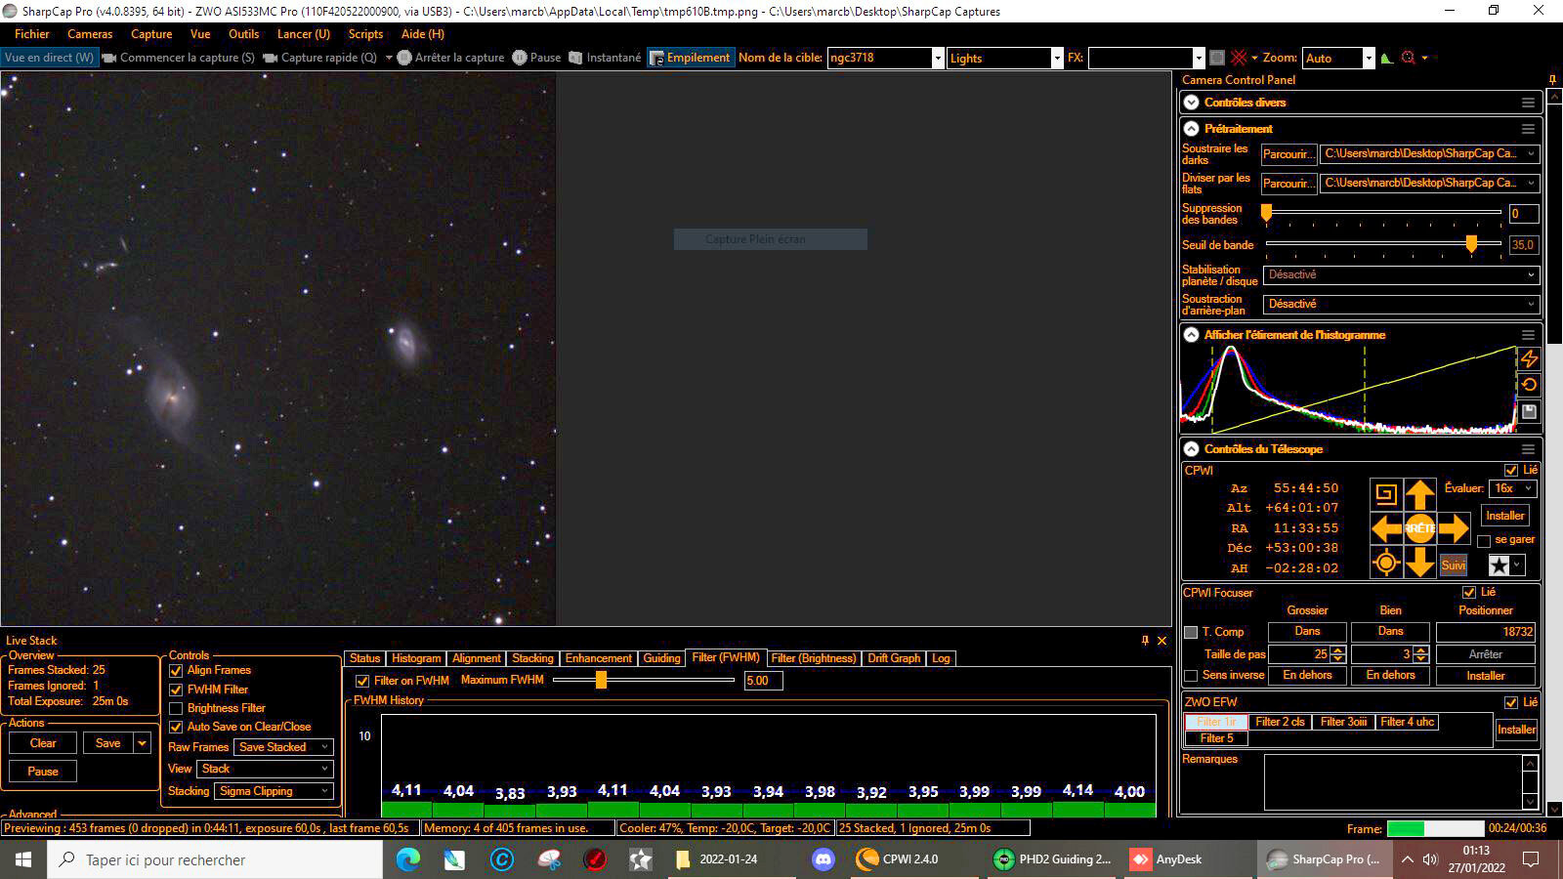Click the Seuil de bande slider handle
The height and width of the screenshot is (879, 1563).
(x=1471, y=244)
